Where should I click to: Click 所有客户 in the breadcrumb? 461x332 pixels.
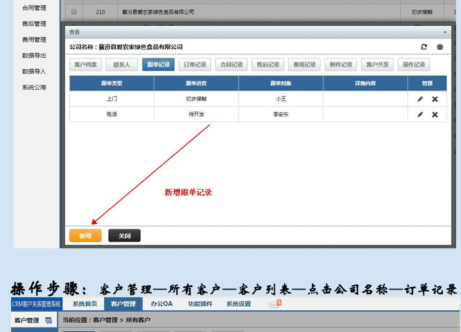coord(138,320)
